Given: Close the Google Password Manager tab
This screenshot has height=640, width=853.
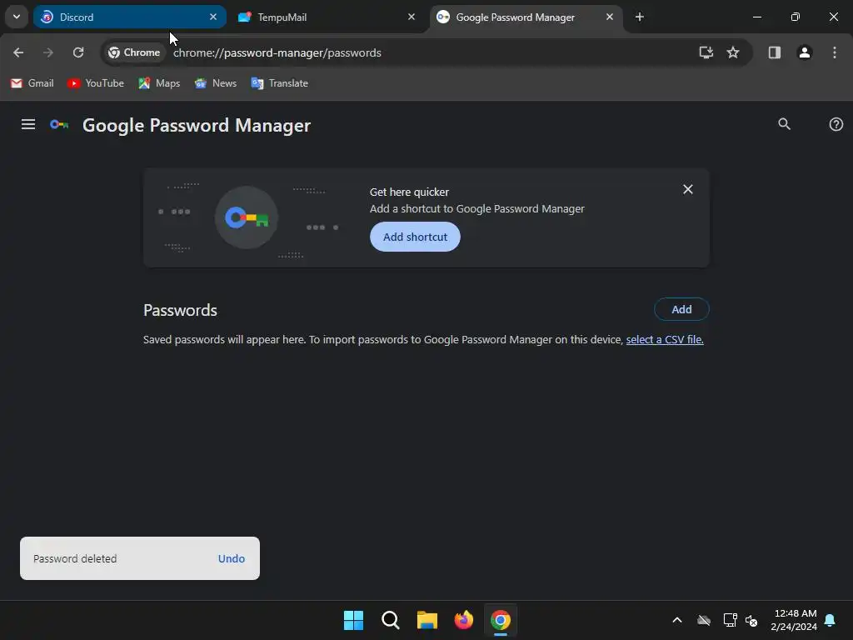Looking at the screenshot, I should point(609,17).
